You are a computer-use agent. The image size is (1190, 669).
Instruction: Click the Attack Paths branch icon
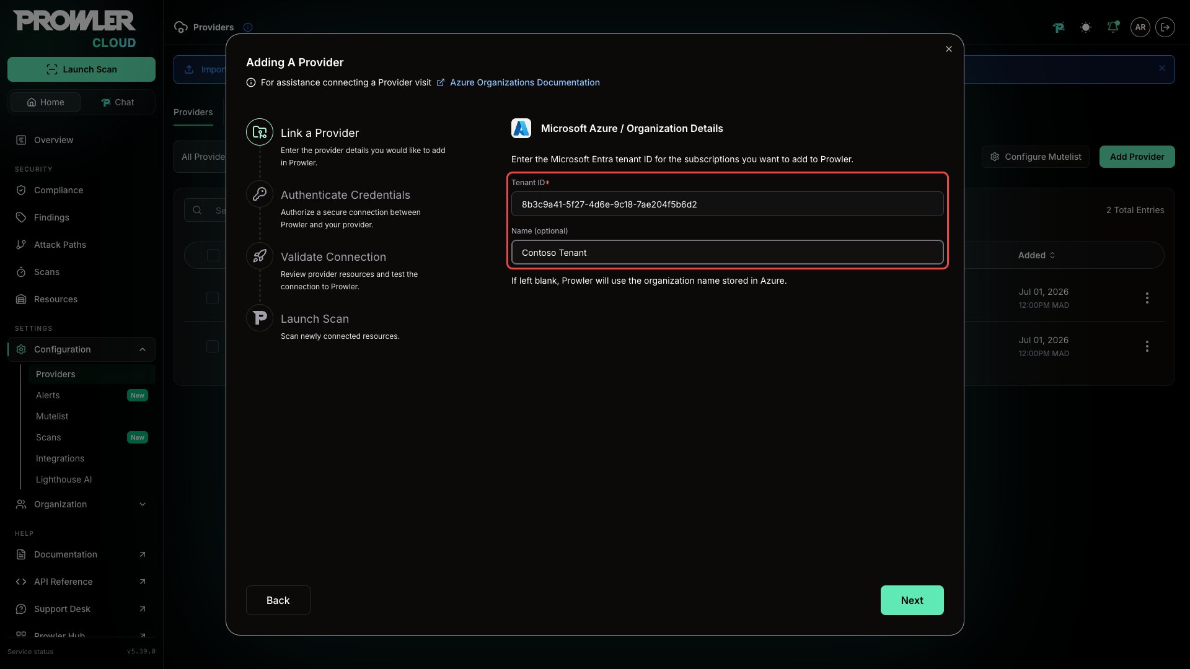click(x=21, y=245)
